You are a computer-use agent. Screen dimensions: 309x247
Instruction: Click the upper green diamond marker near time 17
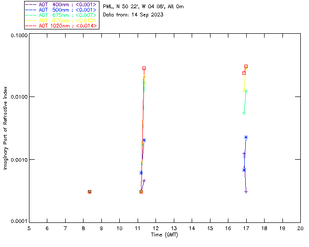click(246, 91)
